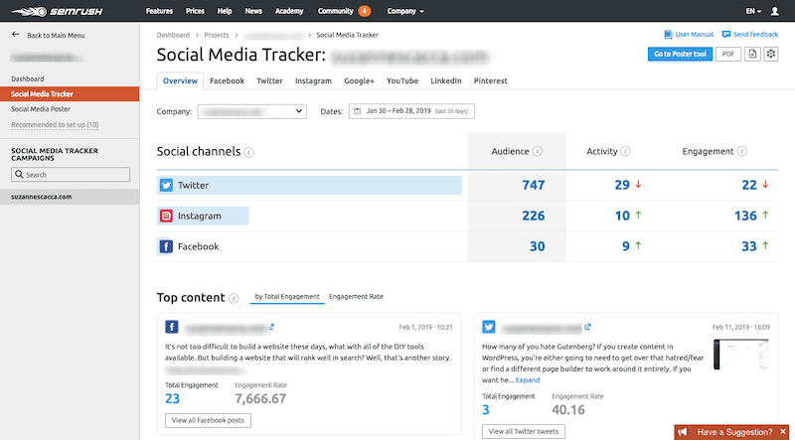Open external link icon on Facebook post card
Viewport: 795px width, 440px height.
271,327
